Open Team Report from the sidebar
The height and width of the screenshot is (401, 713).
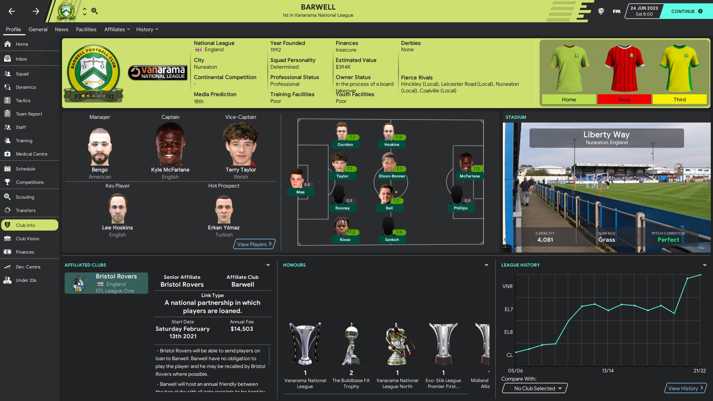pyautogui.click(x=30, y=114)
